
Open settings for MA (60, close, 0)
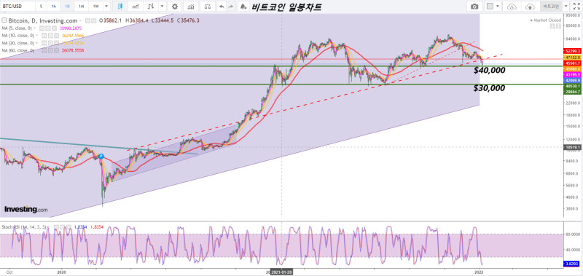[50, 50]
